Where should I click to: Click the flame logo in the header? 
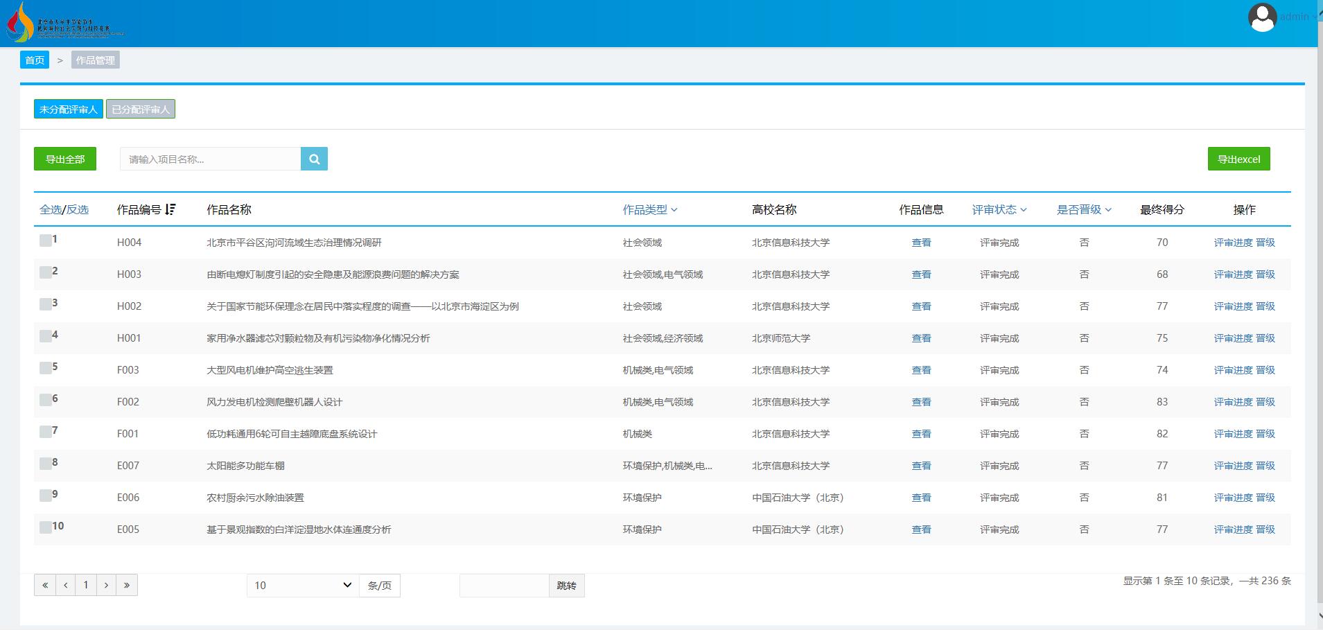[17, 22]
